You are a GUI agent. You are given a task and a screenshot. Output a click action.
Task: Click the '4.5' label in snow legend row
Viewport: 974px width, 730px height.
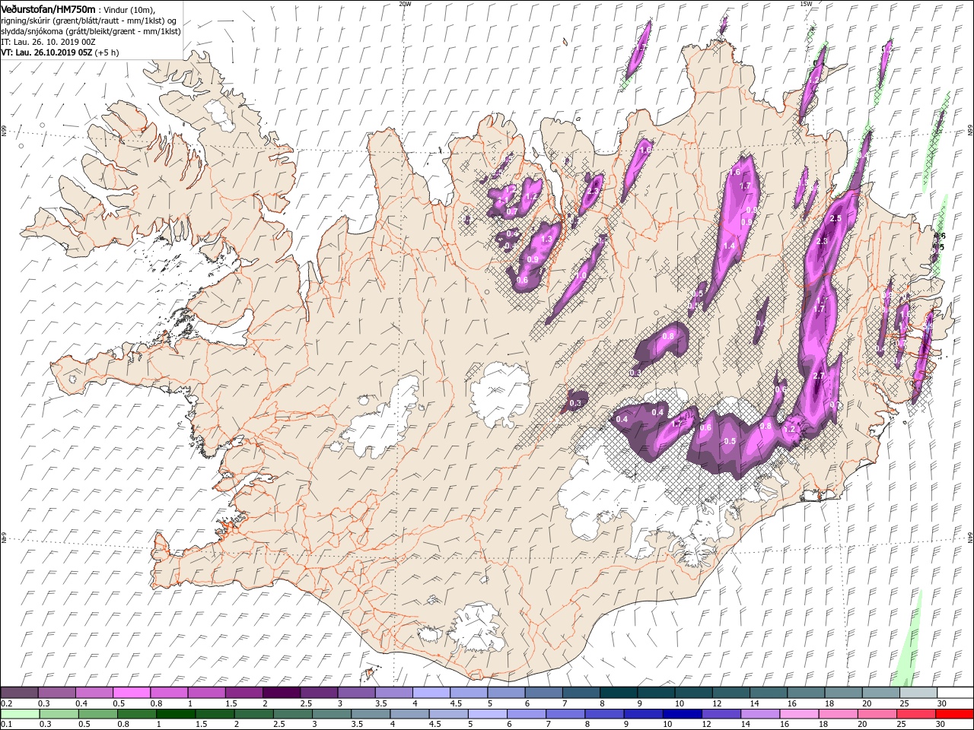[456, 703]
